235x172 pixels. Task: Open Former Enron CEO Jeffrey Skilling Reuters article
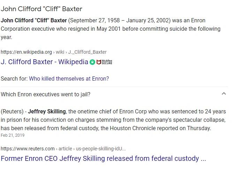[104, 158]
